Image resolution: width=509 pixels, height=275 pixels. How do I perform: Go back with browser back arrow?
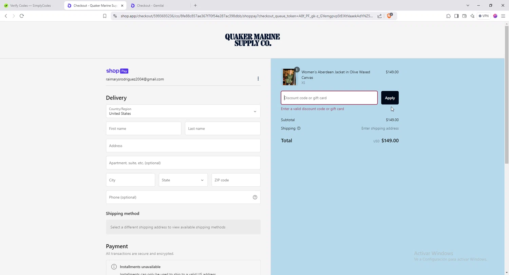[x=6, y=16]
